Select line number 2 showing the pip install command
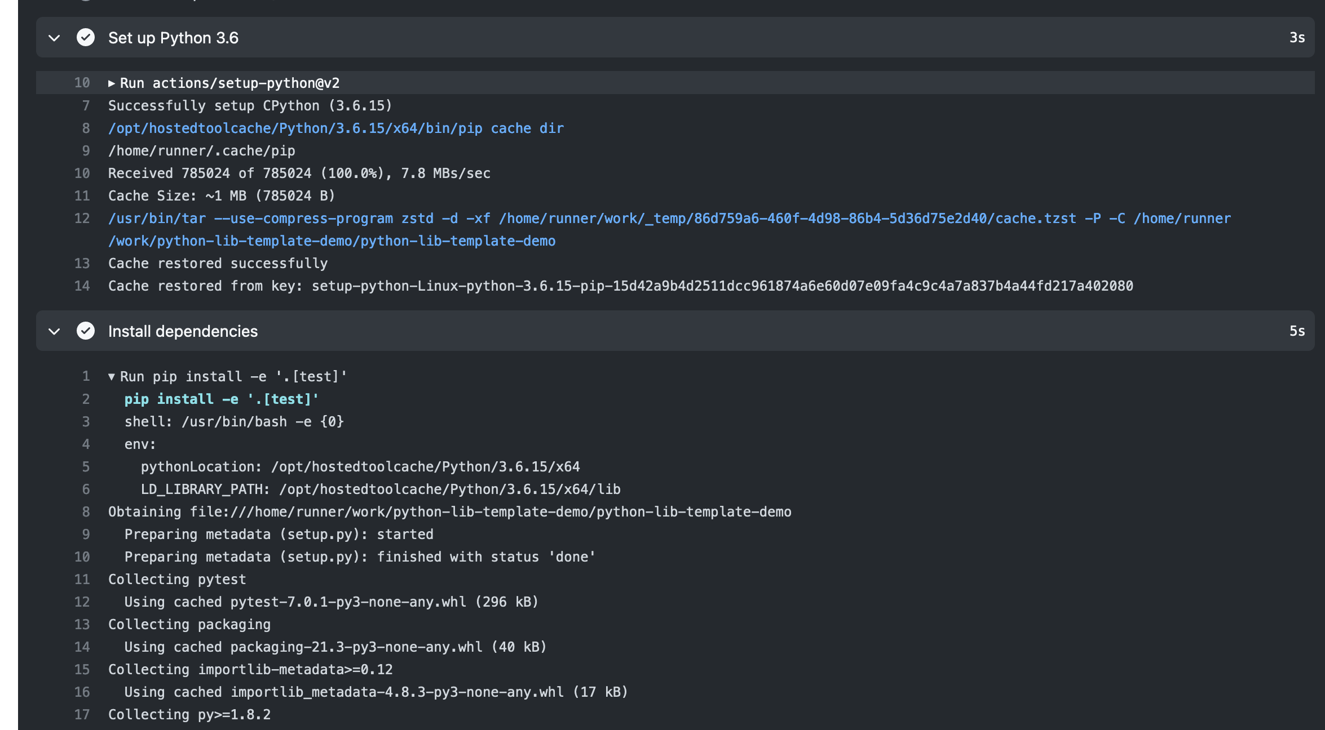1325x730 pixels. coord(86,399)
